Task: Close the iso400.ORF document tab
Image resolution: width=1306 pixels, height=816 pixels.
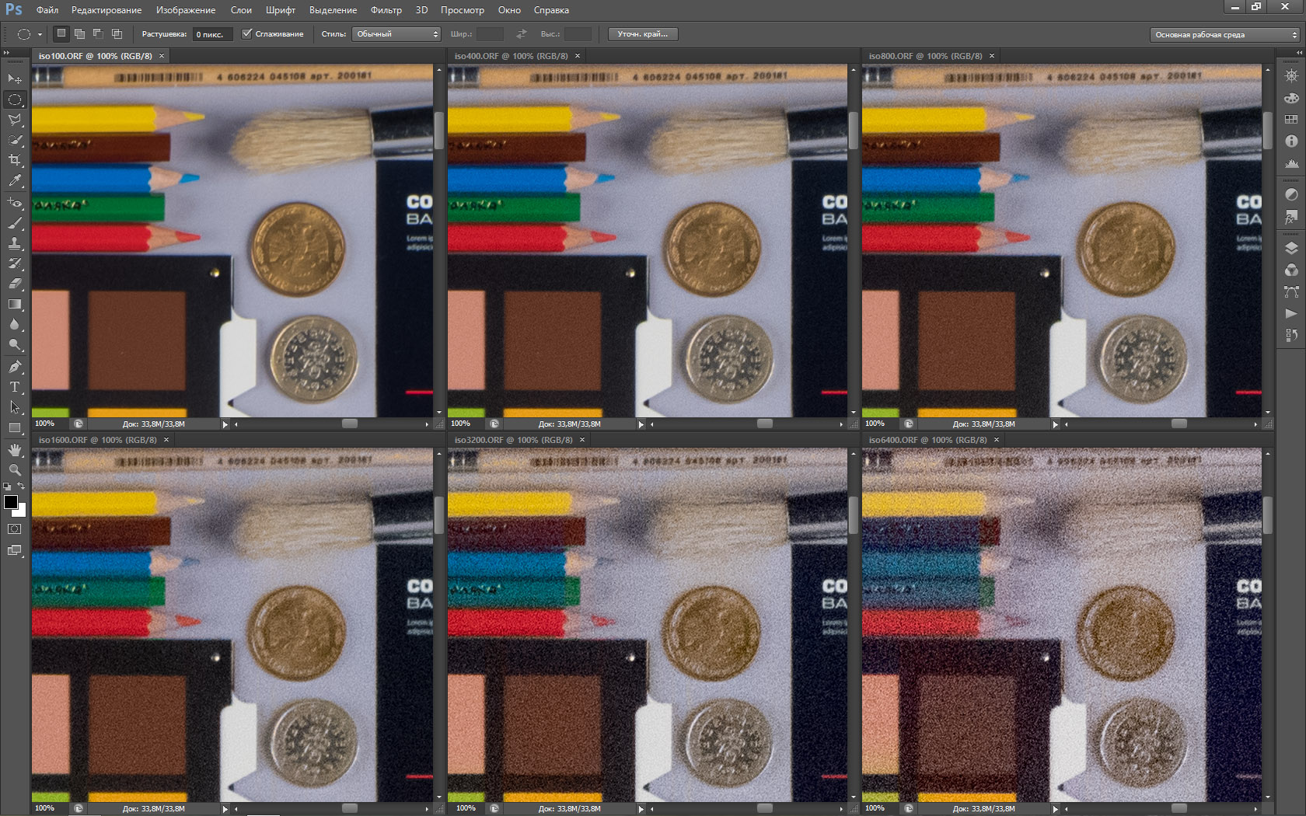Action: (578, 56)
